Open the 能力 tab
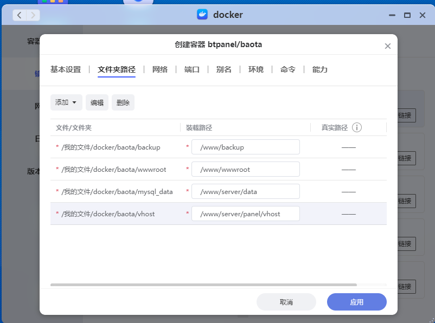The image size is (435, 323). click(320, 69)
